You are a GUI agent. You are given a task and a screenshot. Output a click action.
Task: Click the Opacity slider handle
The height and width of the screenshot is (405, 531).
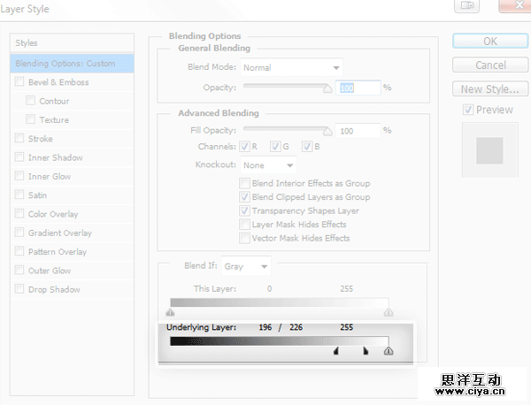pyautogui.click(x=327, y=88)
